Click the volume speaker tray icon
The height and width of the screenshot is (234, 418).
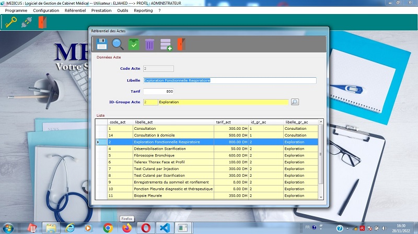click(x=384, y=228)
